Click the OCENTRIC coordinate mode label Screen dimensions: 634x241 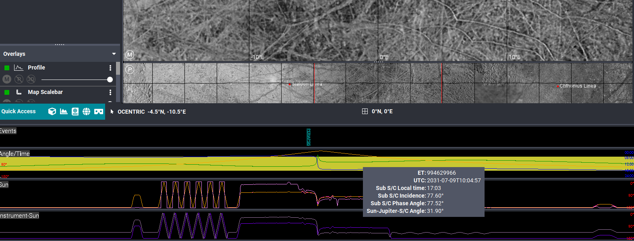pos(131,112)
